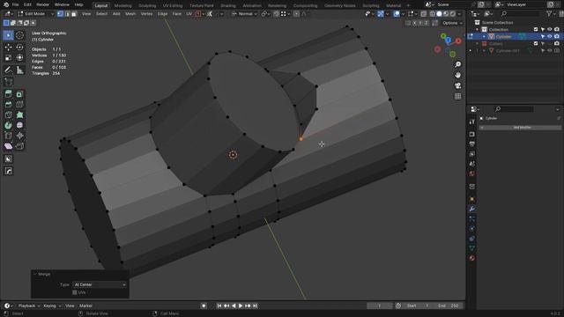Select the Loop Cut tool

point(19,105)
